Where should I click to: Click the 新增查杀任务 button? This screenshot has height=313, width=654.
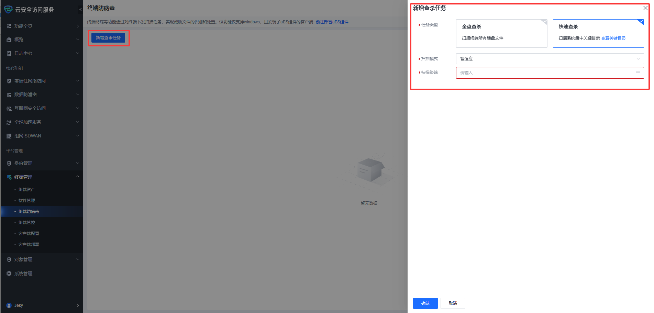coord(108,38)
